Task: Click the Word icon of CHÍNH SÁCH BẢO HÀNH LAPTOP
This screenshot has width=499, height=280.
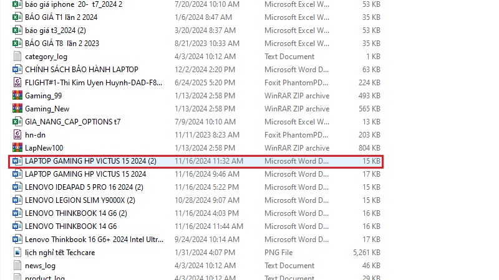Action: [17, 69]
